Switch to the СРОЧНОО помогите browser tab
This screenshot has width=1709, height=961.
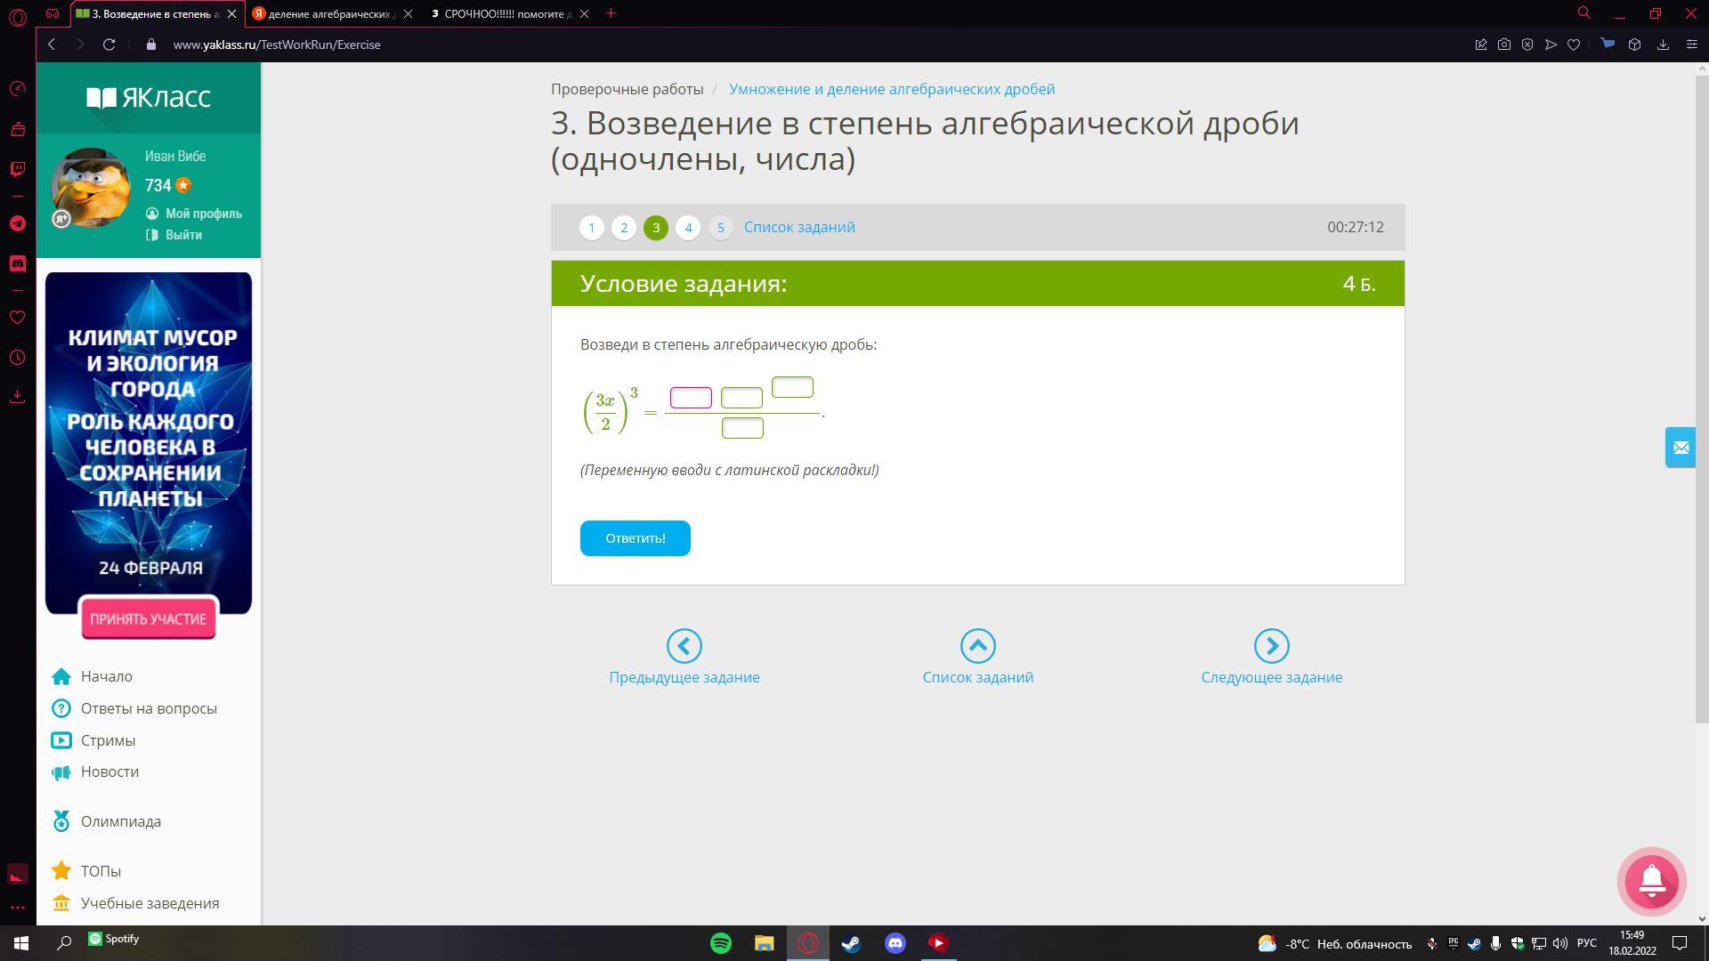pyautogui.click(x=507, y=13)
